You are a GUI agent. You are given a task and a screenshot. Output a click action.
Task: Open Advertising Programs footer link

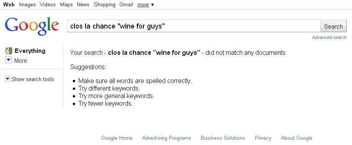[x=166, y=138]
